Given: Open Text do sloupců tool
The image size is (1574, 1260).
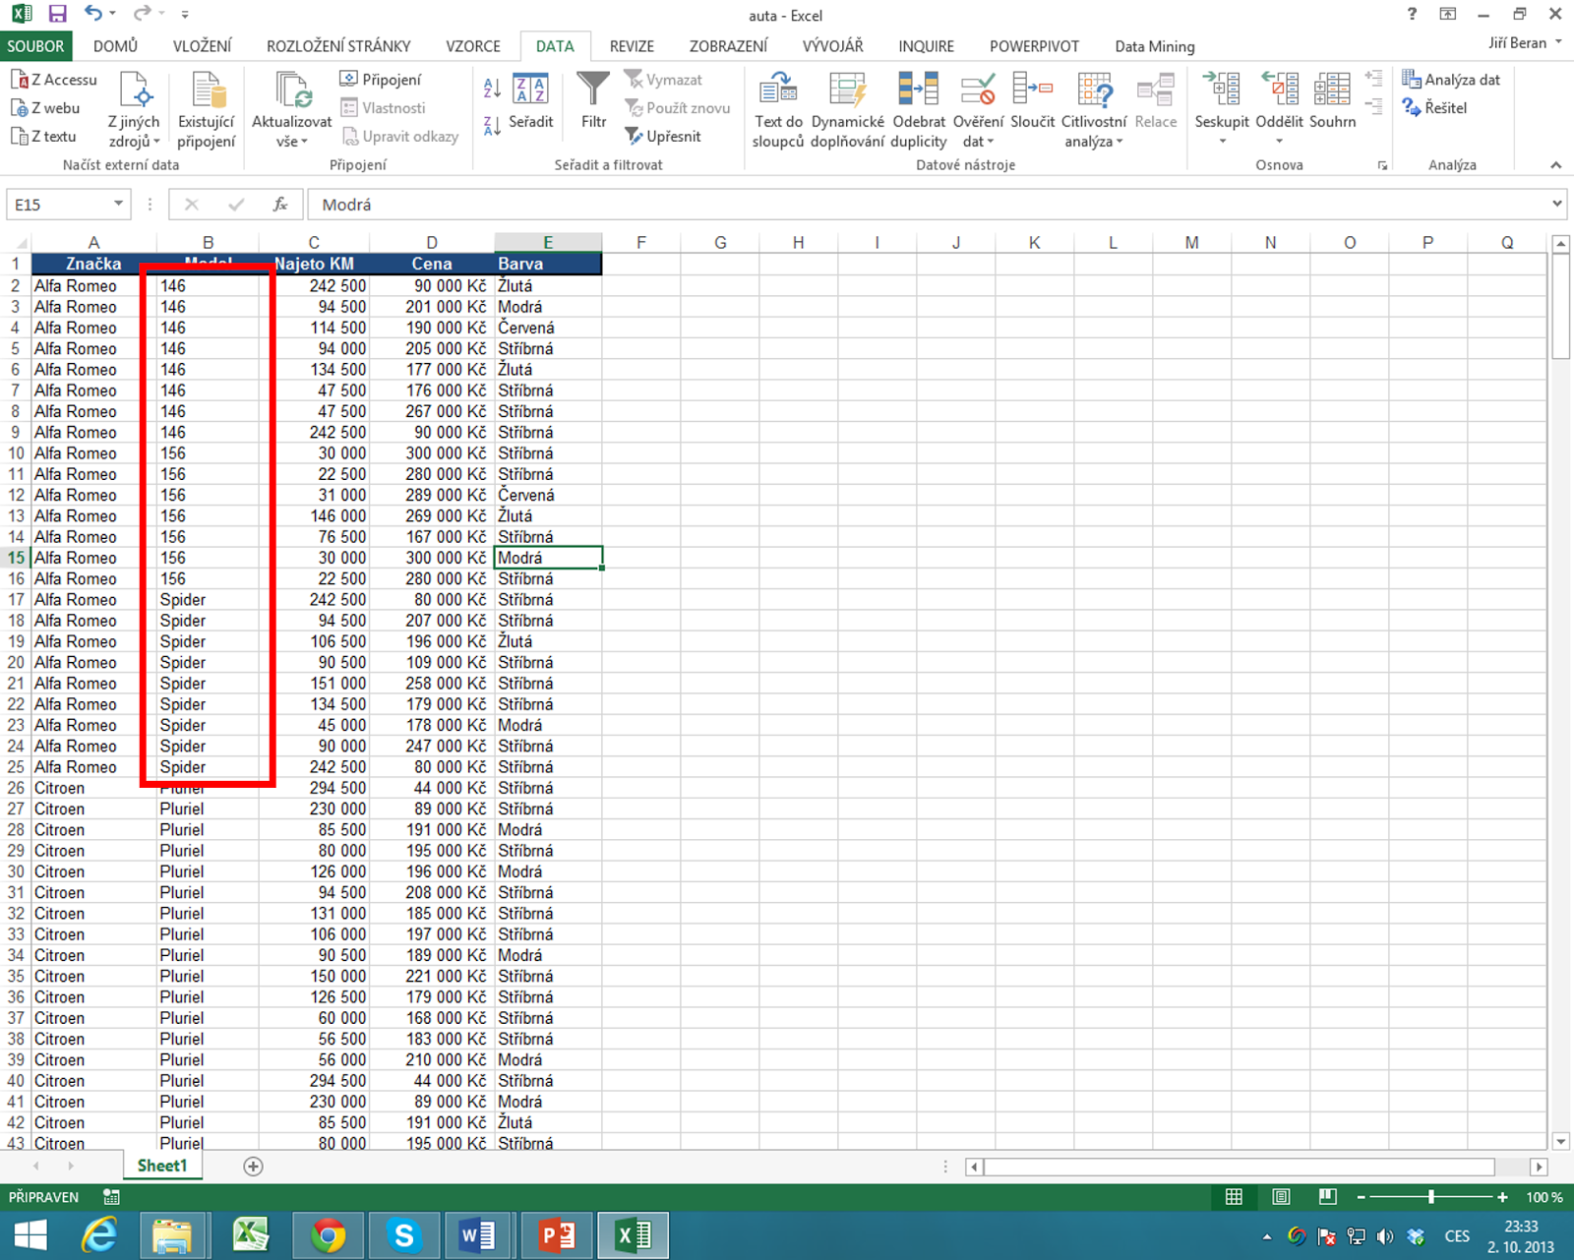Looking at the screenshot, I should 778,109.
